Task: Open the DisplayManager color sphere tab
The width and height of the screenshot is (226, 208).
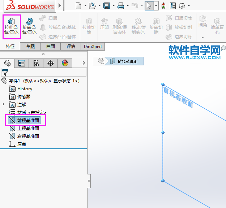Action: pos(65,63)
